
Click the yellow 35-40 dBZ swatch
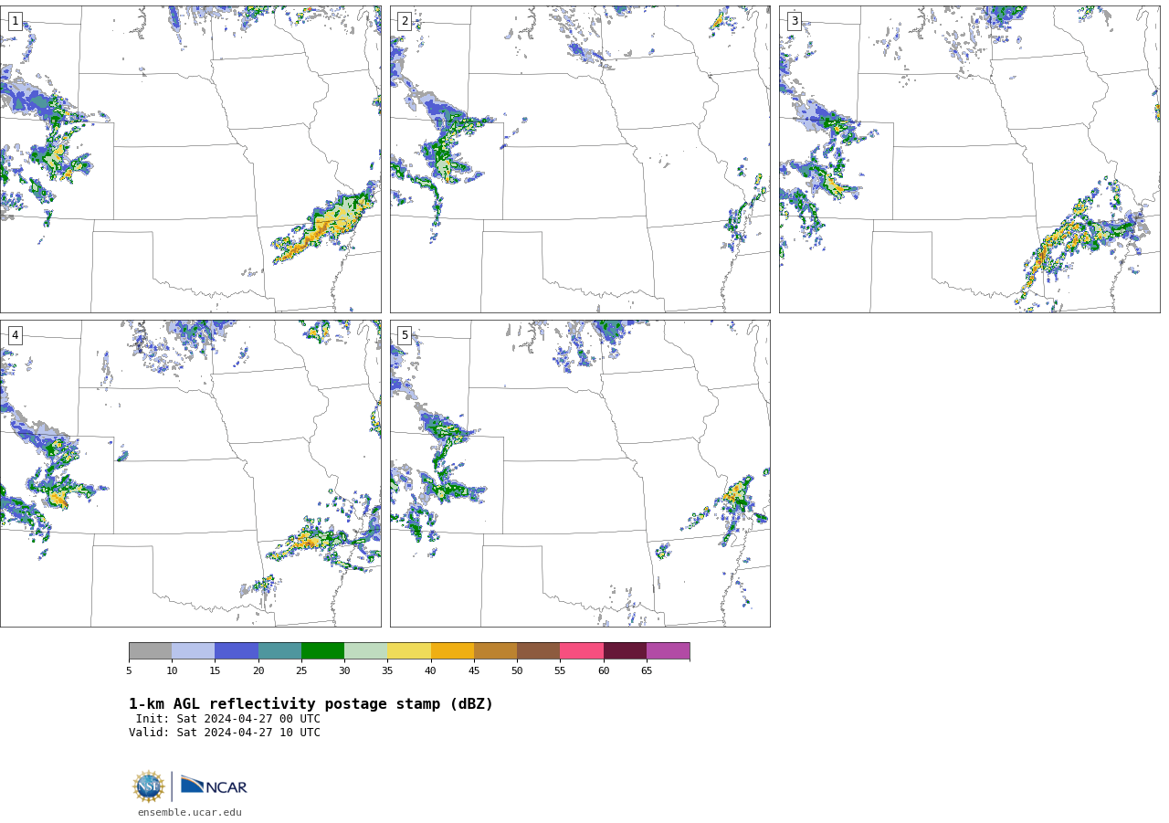tap(409, 650)
